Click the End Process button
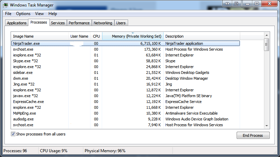This screenshot has width=280, height=157. click(253, 135)
